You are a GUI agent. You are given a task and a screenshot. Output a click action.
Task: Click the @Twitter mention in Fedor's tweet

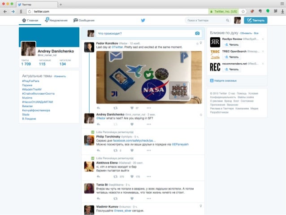tap(117, 47)
